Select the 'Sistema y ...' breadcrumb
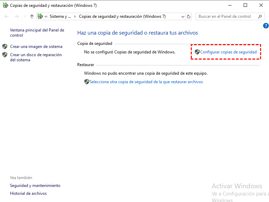 tap(60, 16)
